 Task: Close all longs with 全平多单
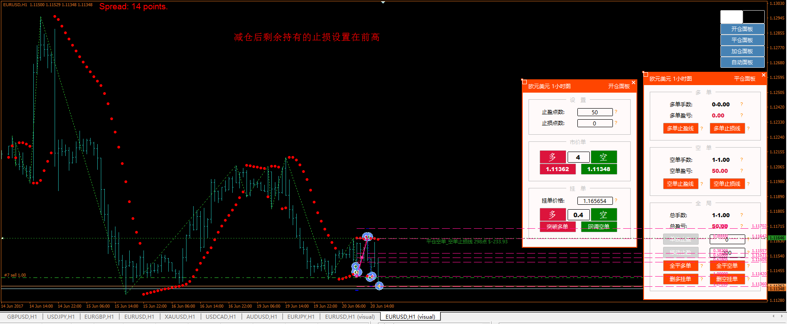[680, 266]
